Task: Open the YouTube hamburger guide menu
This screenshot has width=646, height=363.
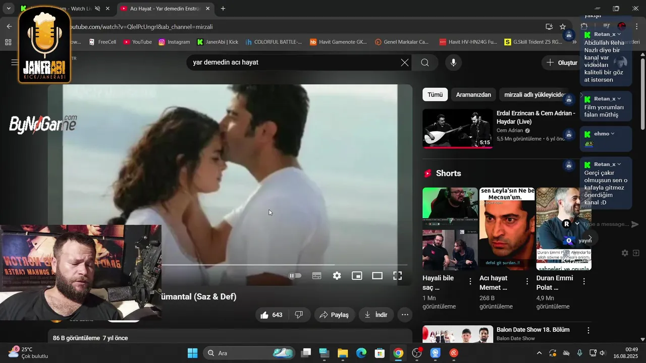Action: coord(15,63)
